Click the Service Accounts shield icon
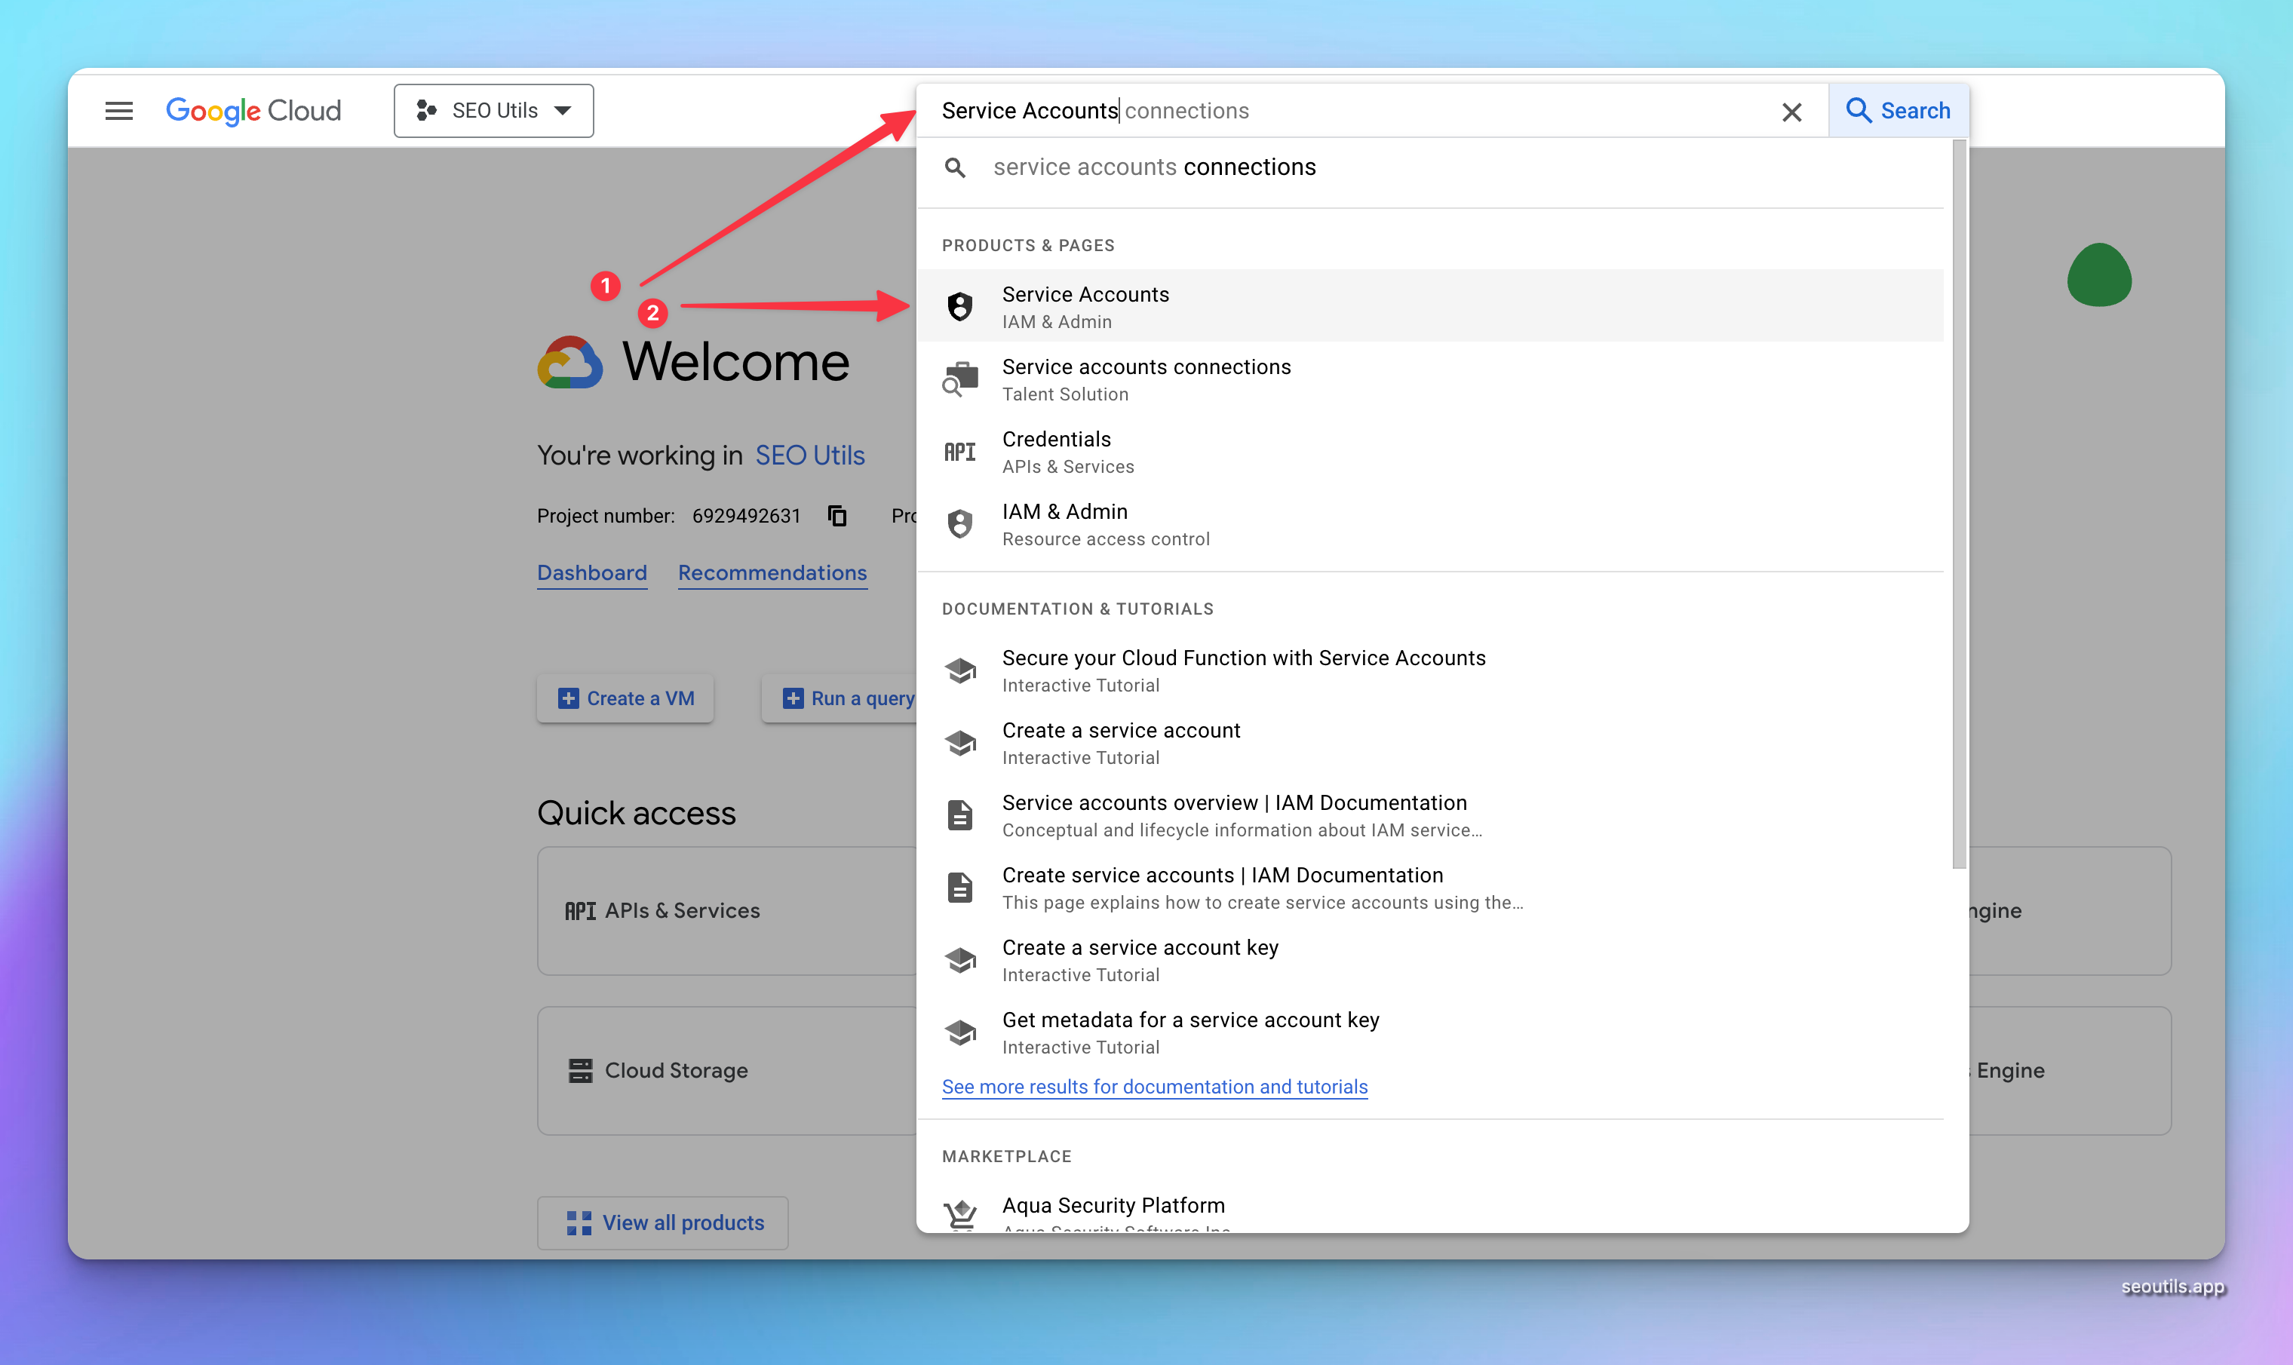 pyautogui.click(x=959, y=306)
